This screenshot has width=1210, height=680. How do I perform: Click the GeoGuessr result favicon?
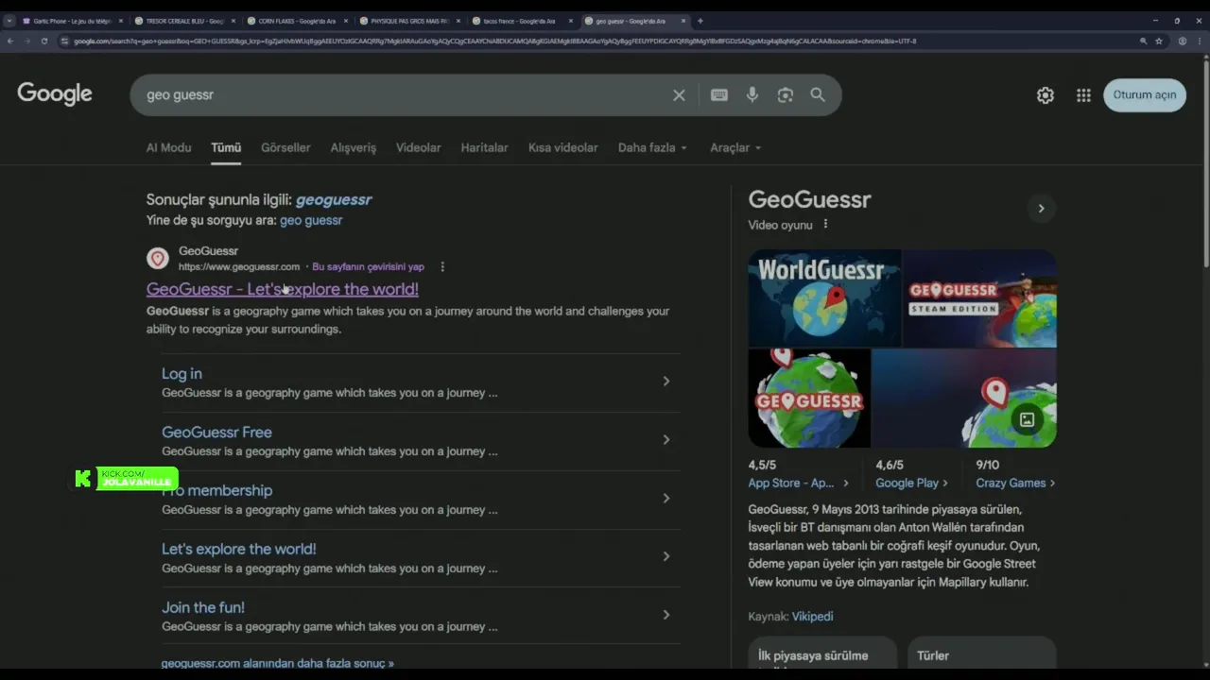[x=158, y=258]
